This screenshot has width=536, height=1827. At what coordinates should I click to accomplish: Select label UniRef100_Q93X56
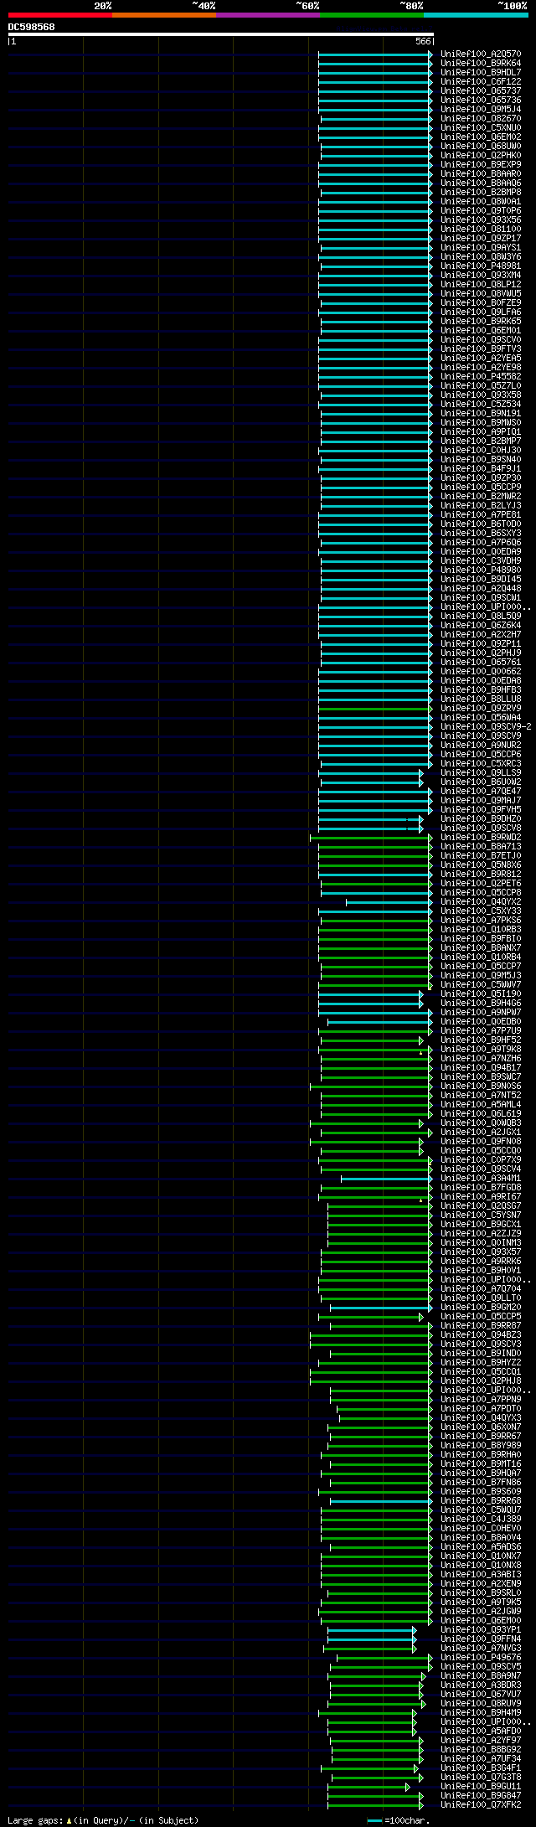point(481,220)
